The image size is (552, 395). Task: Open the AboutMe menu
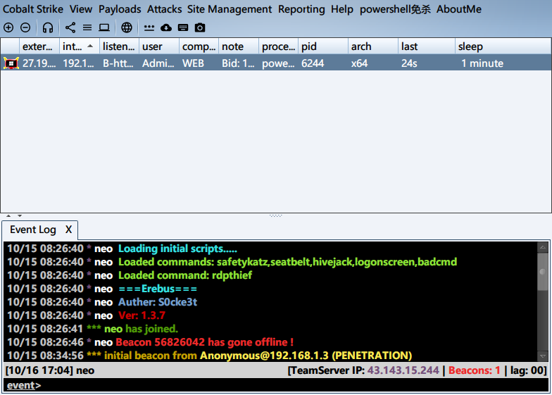click(x=459, y=9)
